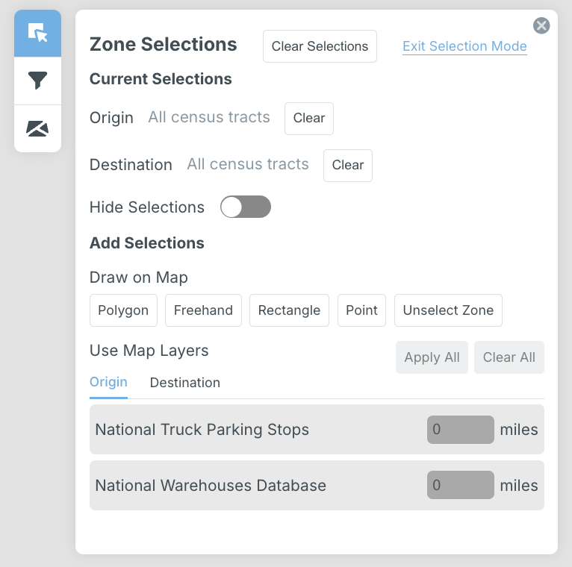Click the Exit Selection Mode link

click(464, 46)
